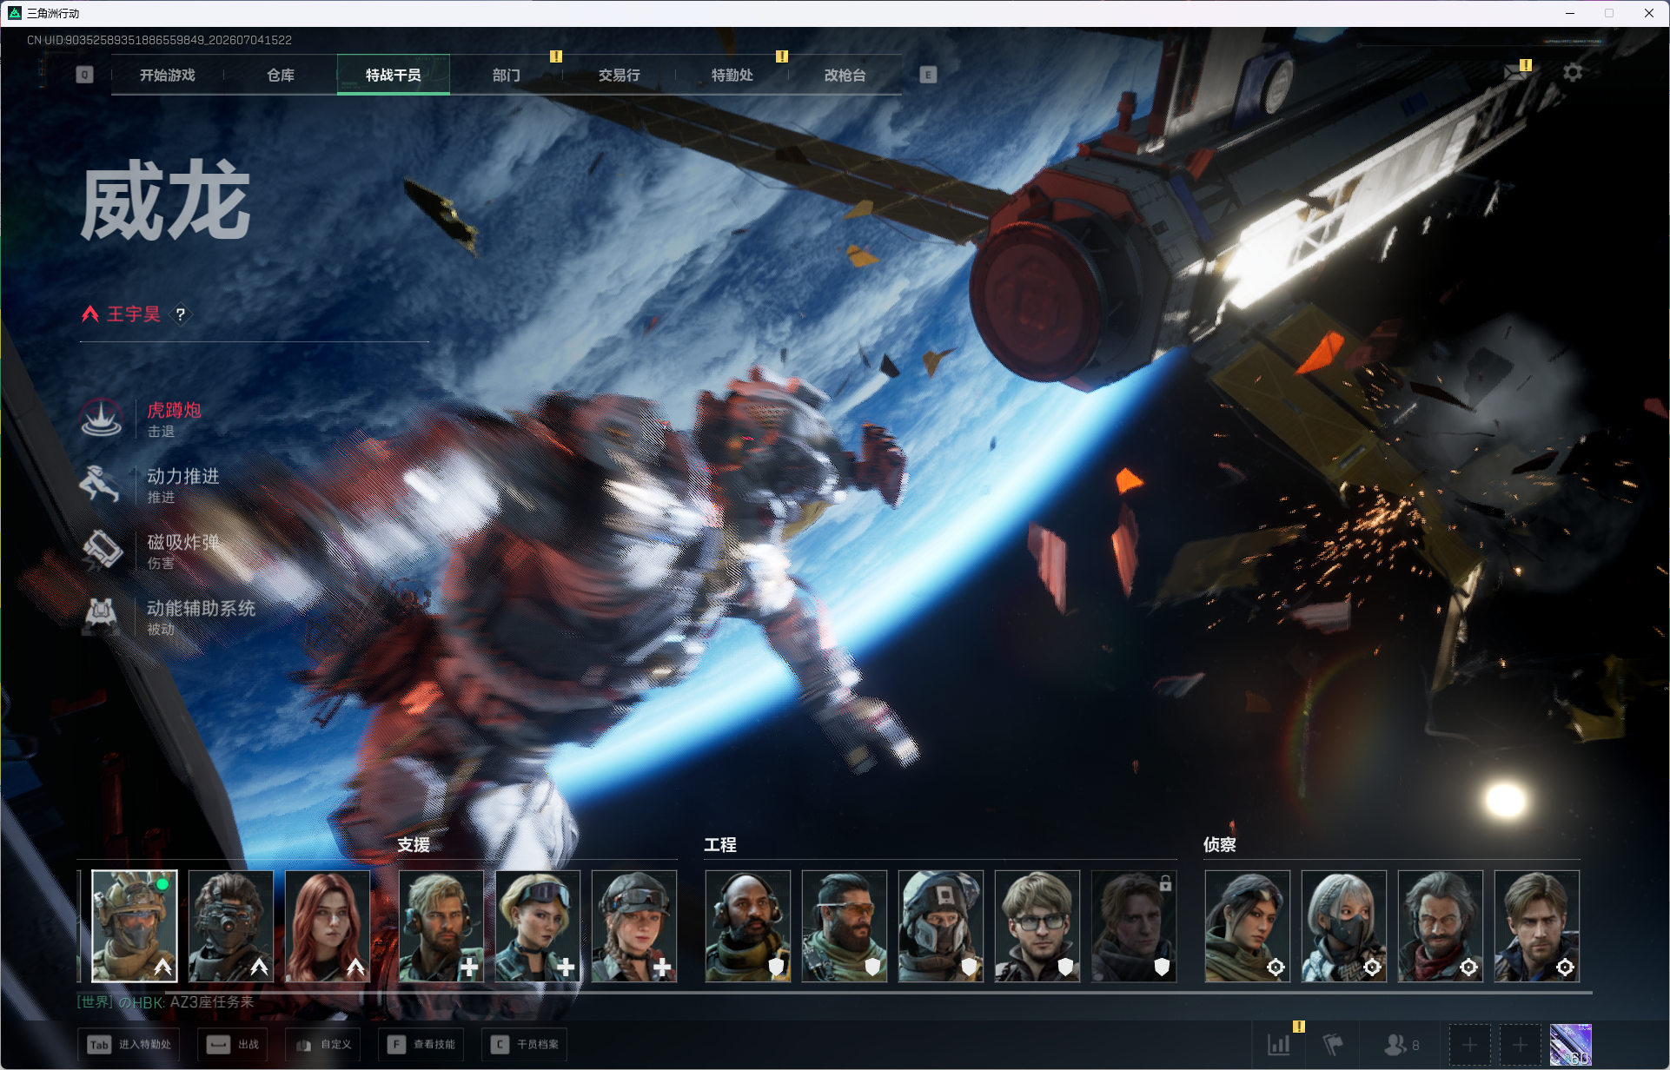Select the 动能辅助系统 passive skill icon
Screen dimensions: 1670x1070
tap(103, 617)
